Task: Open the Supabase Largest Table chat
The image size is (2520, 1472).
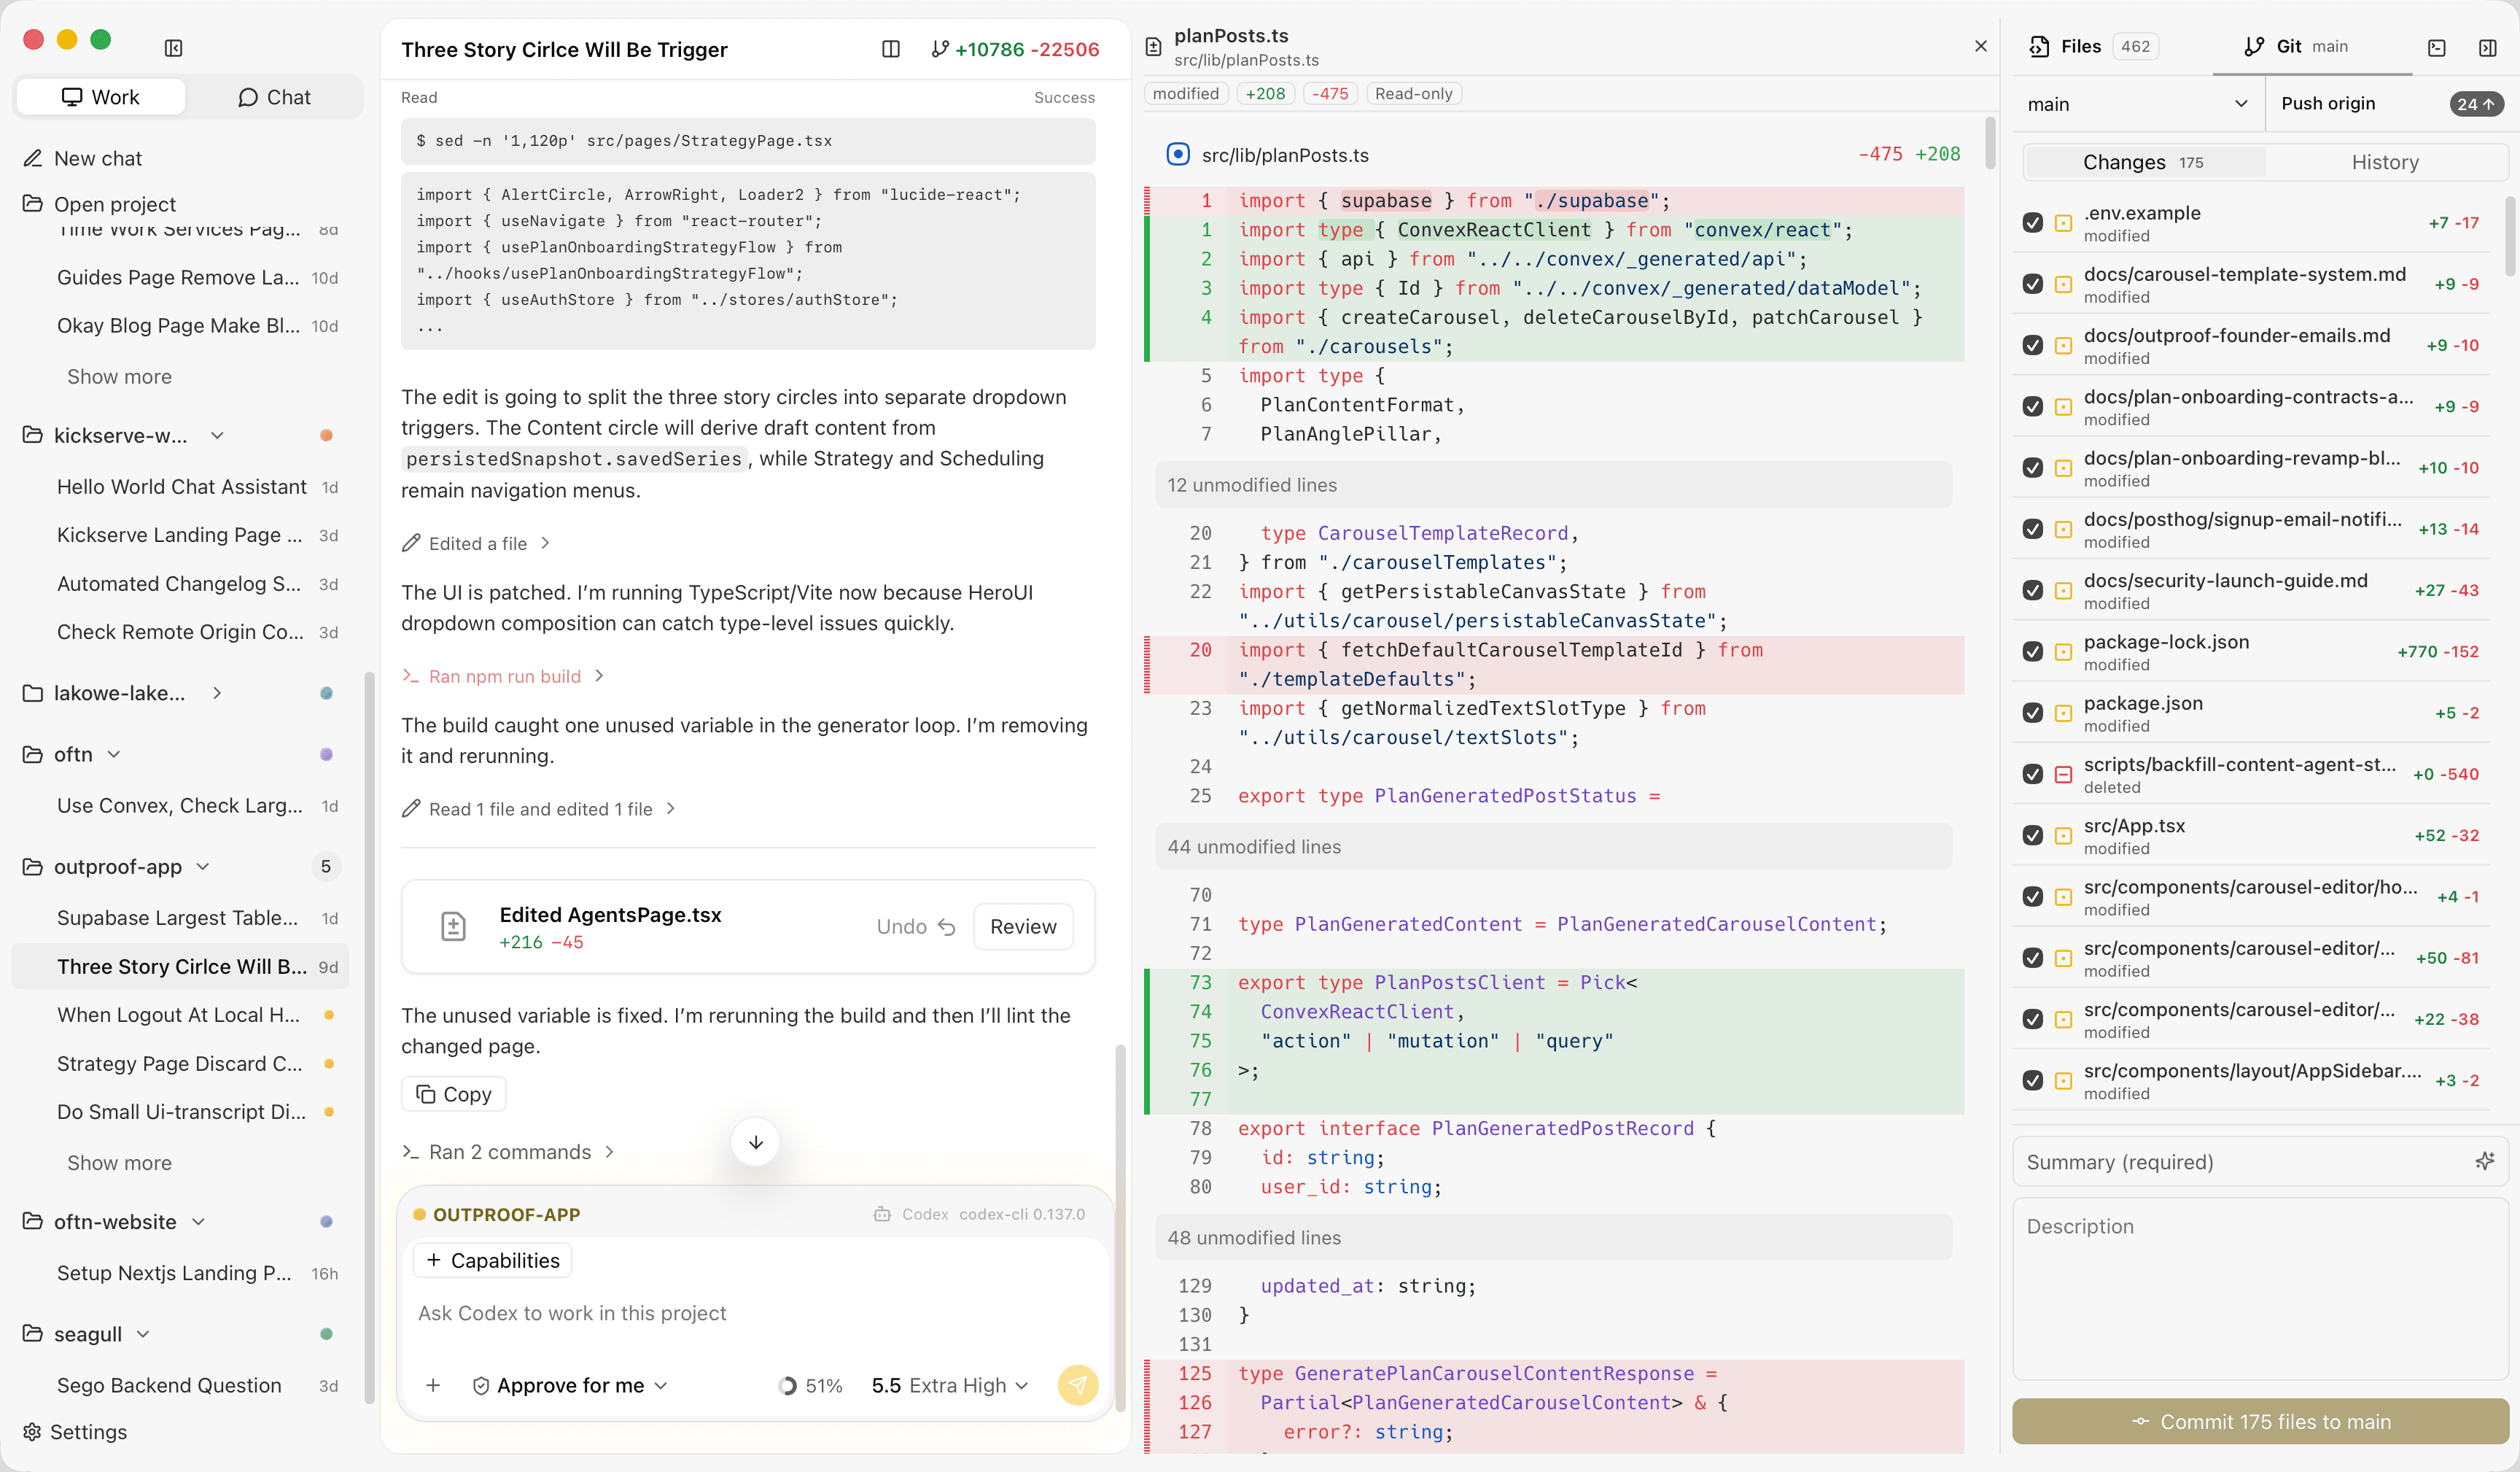Action: [180, 918]
